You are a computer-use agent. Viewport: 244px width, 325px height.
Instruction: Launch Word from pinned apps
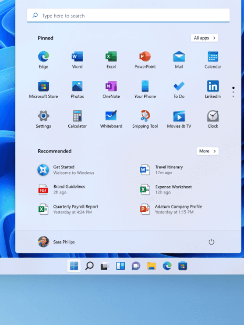[77, 57]
